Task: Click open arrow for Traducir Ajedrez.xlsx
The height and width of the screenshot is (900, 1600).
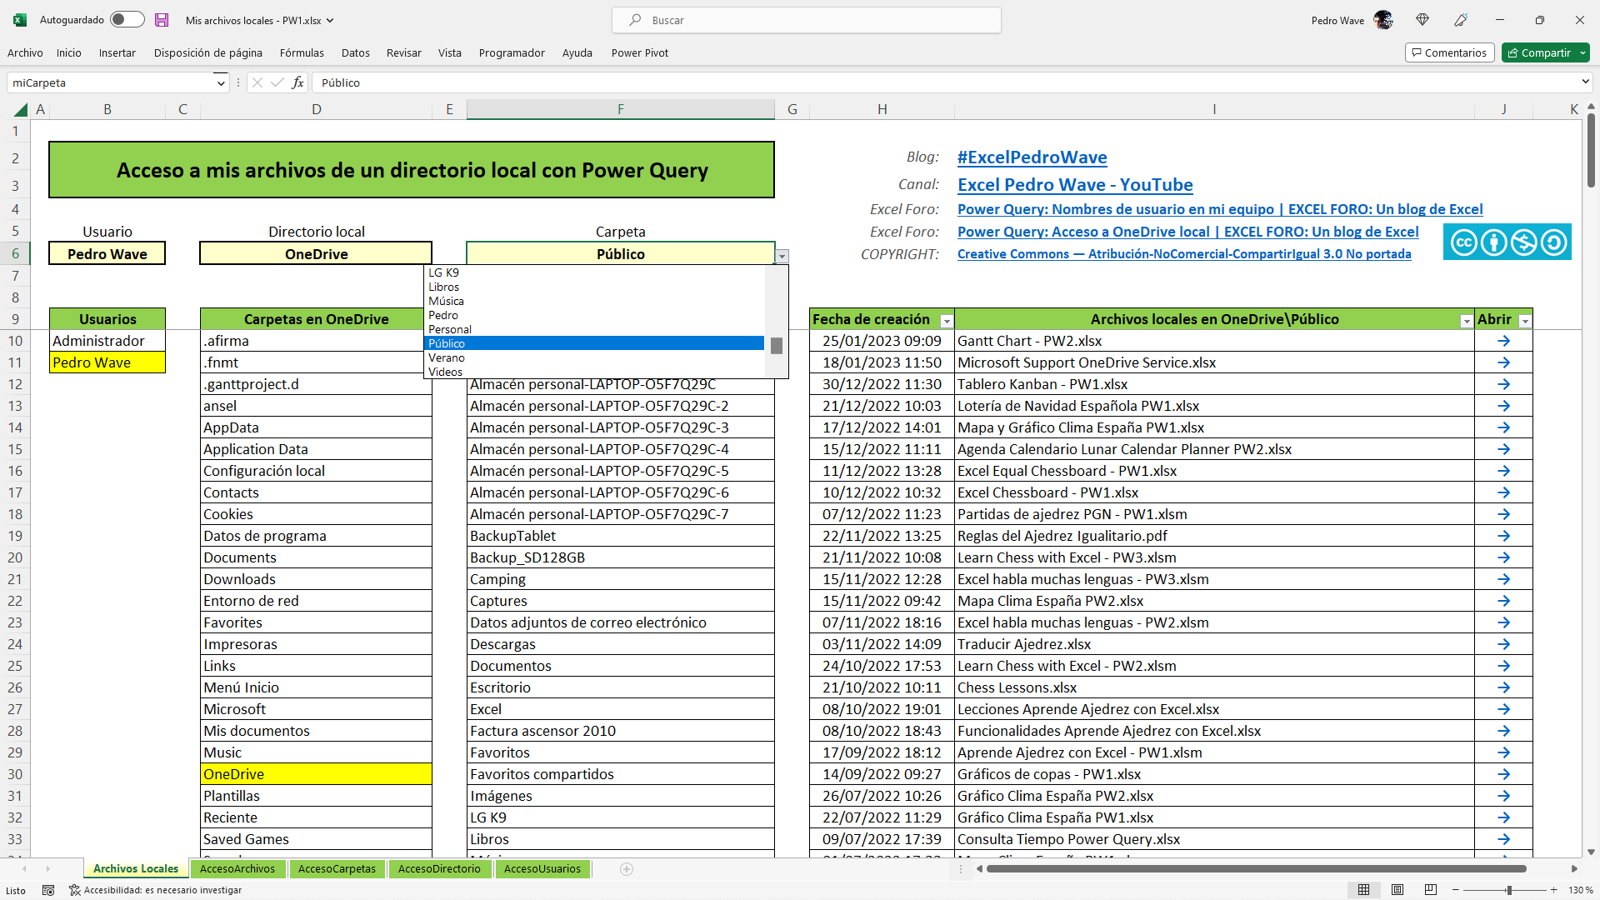Action: [x=1503, y=644]
